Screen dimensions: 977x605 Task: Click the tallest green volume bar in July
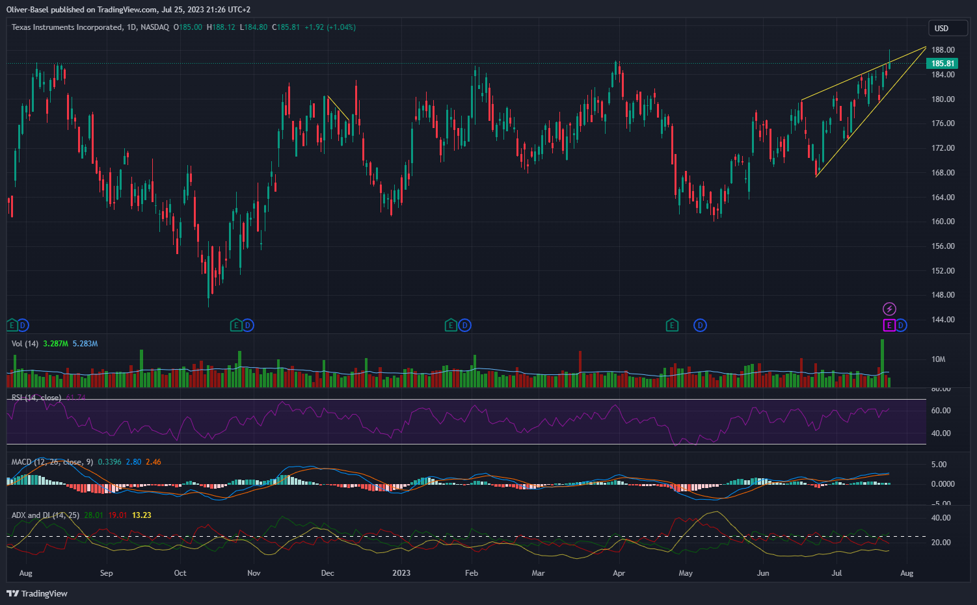coord(883,363)
